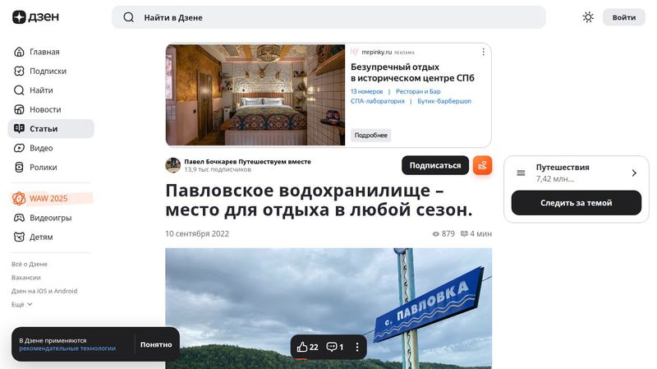The height and width of the screenshot is (369, 657).
Task: Like the article with thumbs-up icon
Action: (302, 347)
